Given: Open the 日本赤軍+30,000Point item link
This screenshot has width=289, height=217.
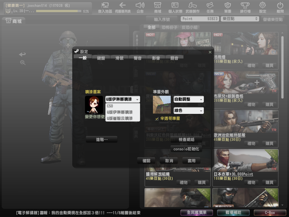Looking at the screenshot, I should (233, 174).
